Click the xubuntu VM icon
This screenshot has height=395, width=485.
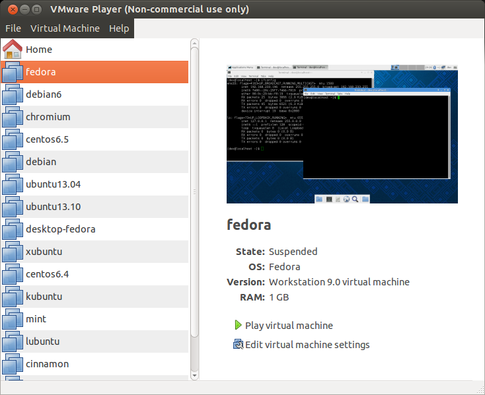(13, 252)
